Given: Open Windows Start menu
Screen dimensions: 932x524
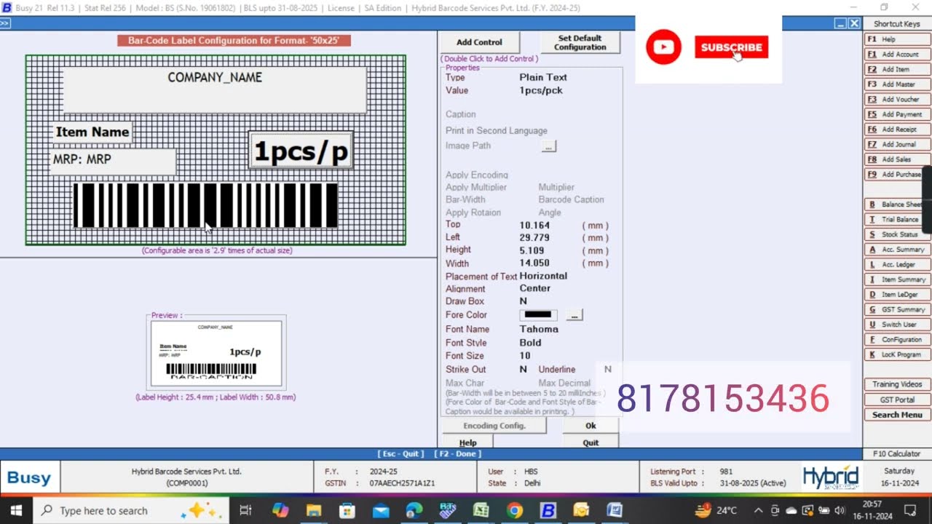Looking at the screenshot, I should point(16,510).
